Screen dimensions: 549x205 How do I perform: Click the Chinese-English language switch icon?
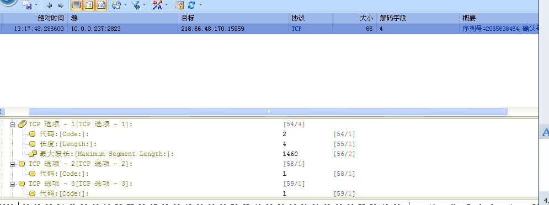click(157, 5)
